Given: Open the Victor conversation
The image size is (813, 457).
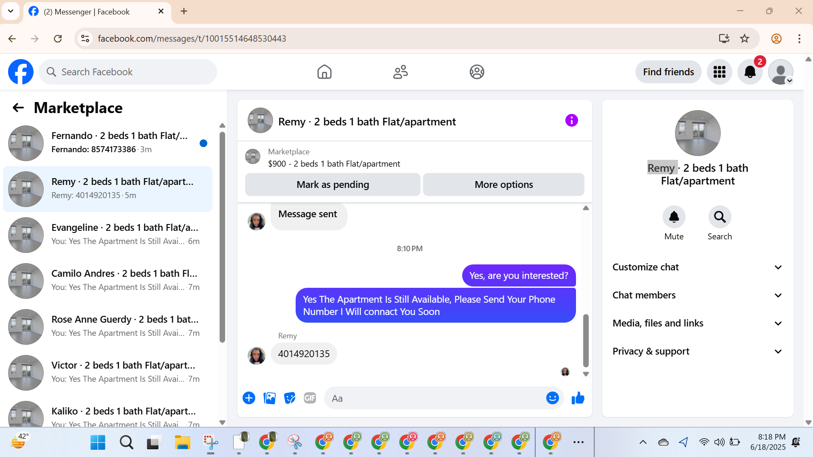Looking at the screenshot, I should [x=107, y=372].
